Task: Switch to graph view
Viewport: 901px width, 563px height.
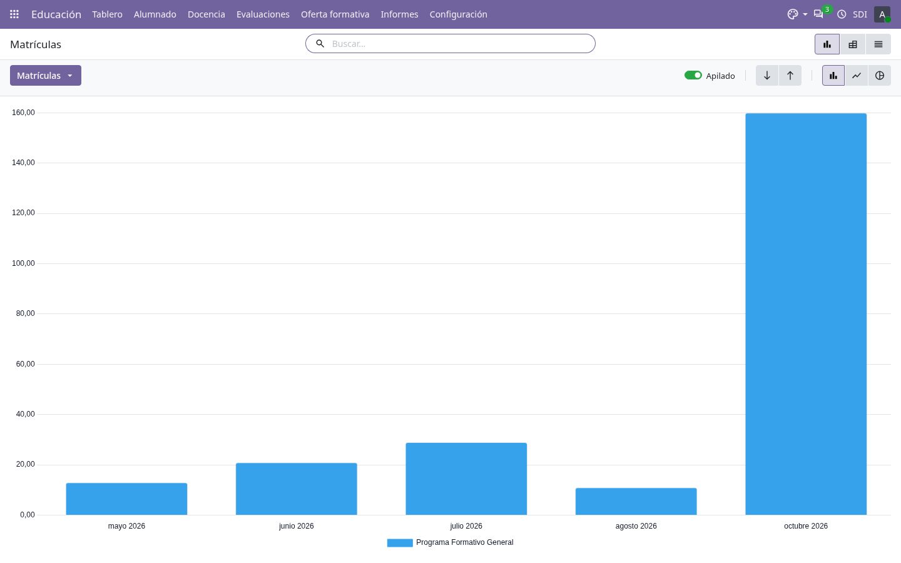Action: pos(827,44)
